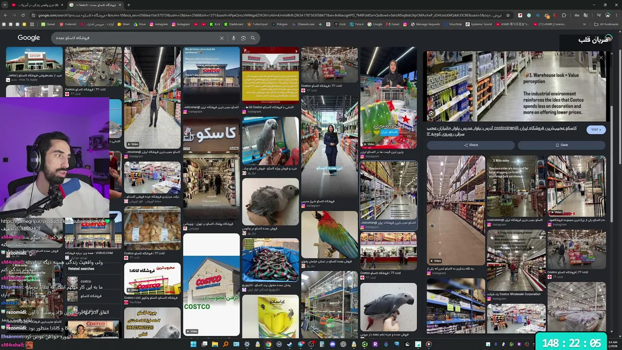Open the VirusTotal bookmark

[452, 24]
